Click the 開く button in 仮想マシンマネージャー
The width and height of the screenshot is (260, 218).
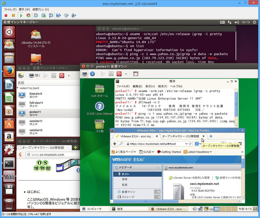pyautogui.click(x=35, y=76)
